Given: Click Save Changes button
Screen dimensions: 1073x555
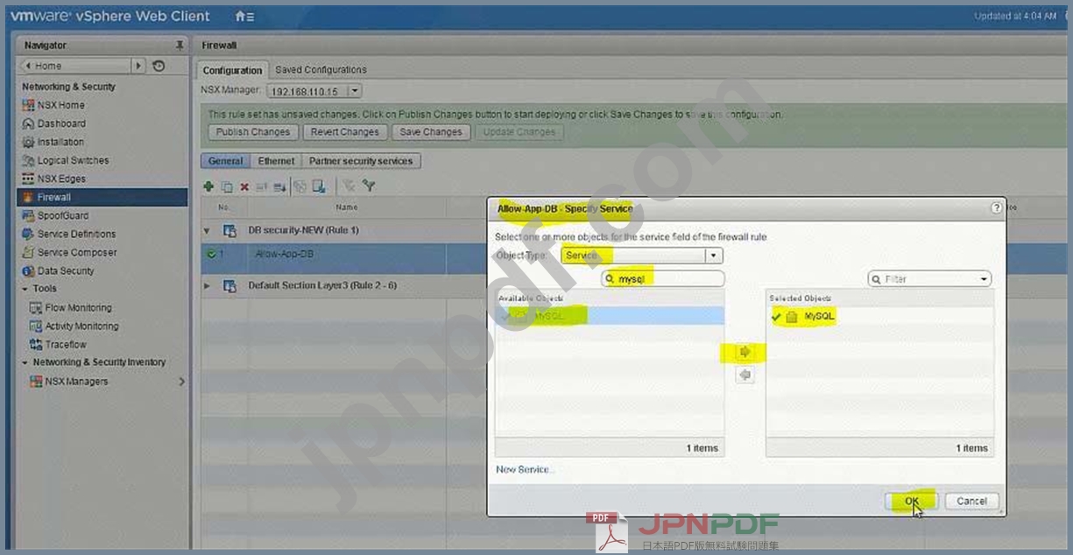Looking at the screenshot, I should [x=430, y=132].
